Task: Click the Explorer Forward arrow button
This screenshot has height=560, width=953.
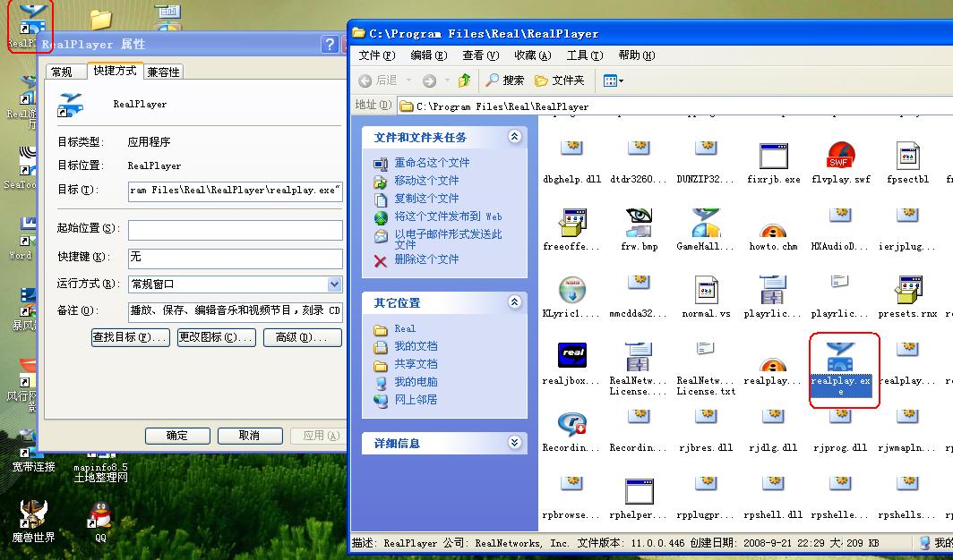Action: tap(429, 81)
